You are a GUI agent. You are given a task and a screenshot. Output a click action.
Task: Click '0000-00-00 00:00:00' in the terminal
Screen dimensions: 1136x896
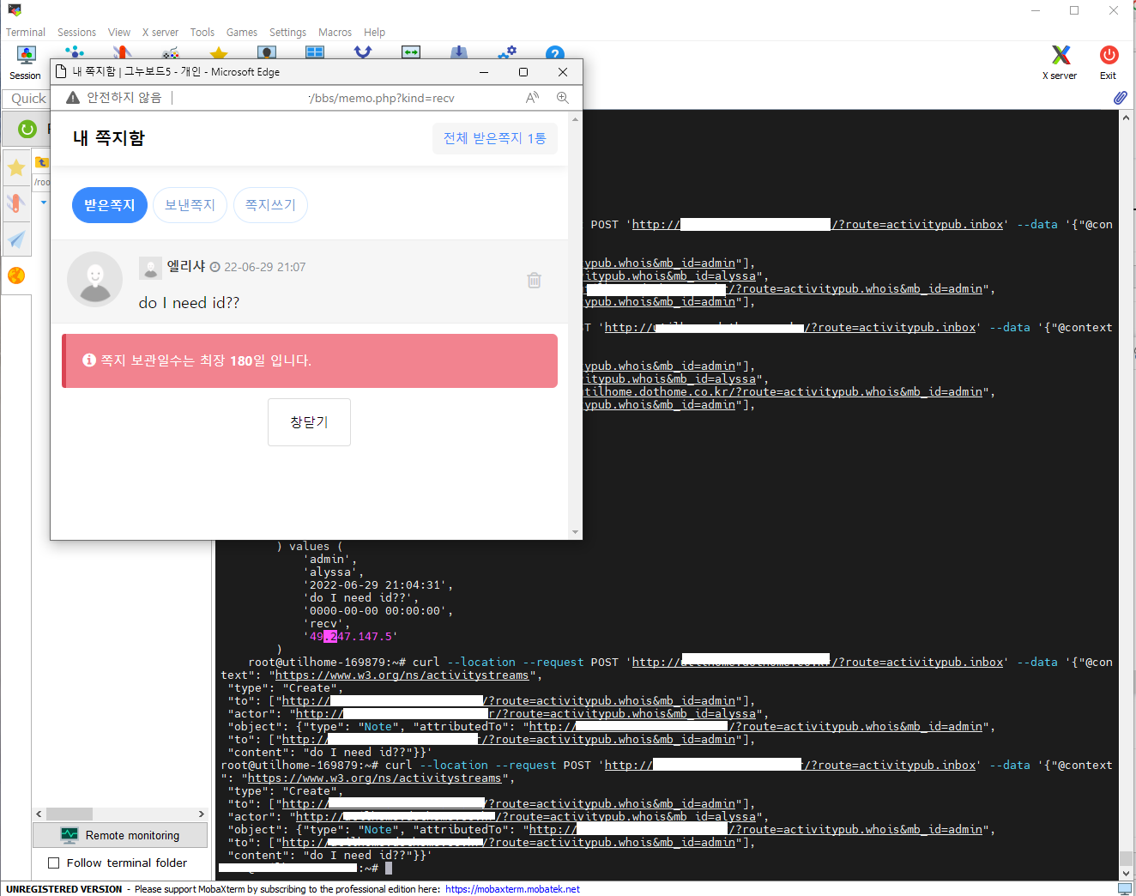coord(378,611)
